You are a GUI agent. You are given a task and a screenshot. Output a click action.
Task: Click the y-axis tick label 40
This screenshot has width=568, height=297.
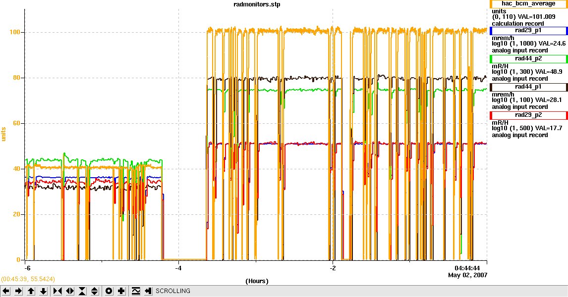click(16, 169)
